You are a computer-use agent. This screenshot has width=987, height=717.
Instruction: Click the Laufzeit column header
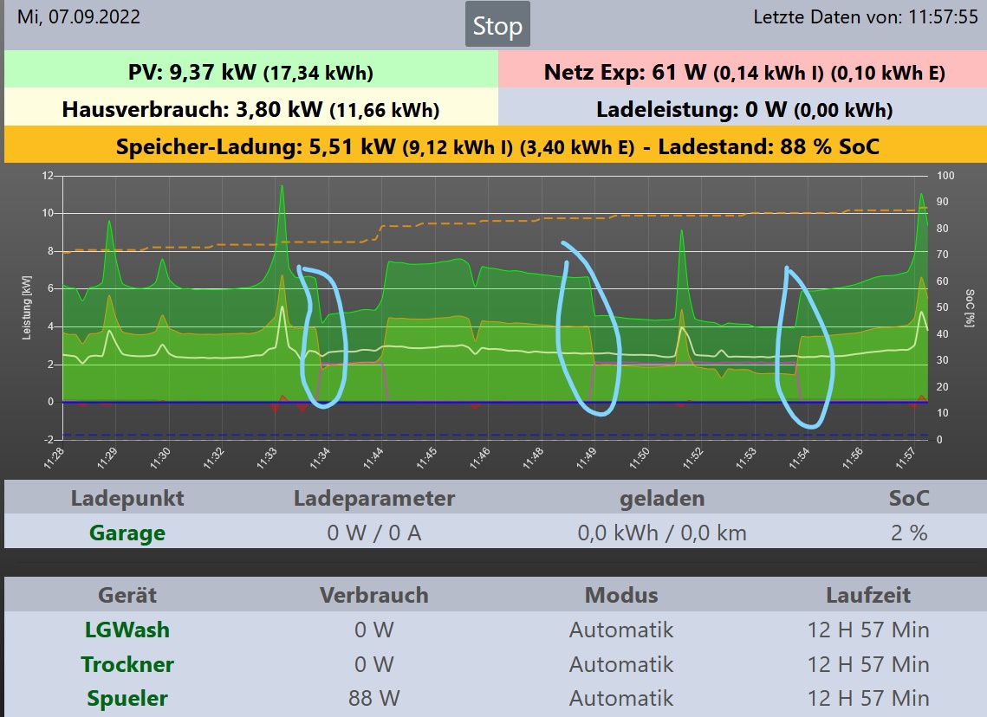pyautogui.click(x=868, y=595)
